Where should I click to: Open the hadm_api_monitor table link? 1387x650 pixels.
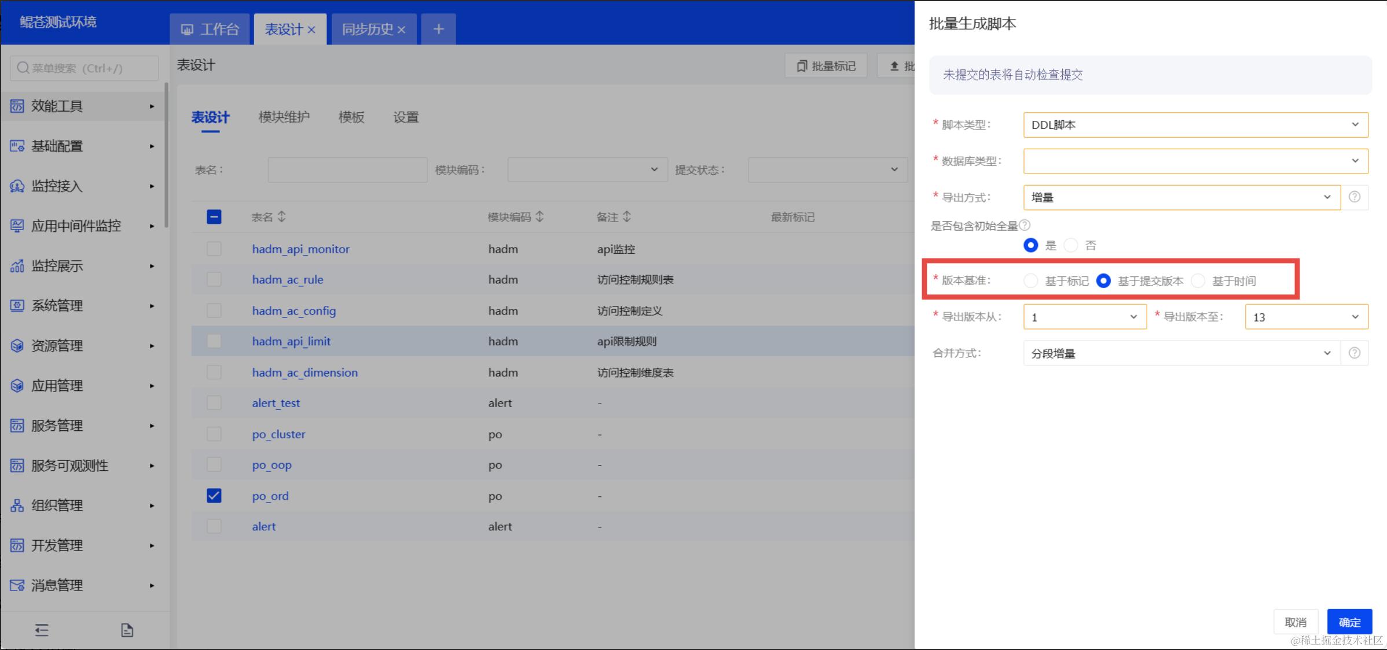click(300, 249)
